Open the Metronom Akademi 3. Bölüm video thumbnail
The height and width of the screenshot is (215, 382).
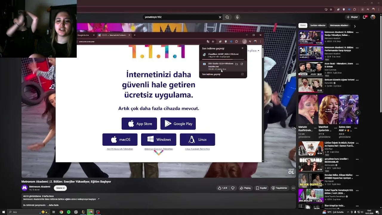pyautogui.click(x=311, y=38)
